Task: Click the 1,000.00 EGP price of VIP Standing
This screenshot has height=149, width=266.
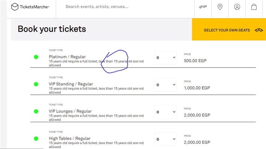Action: 197,88
